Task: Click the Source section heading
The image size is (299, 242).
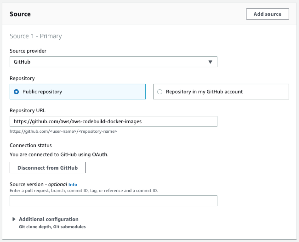Action: pyautogui.click(x=20, y=14)
